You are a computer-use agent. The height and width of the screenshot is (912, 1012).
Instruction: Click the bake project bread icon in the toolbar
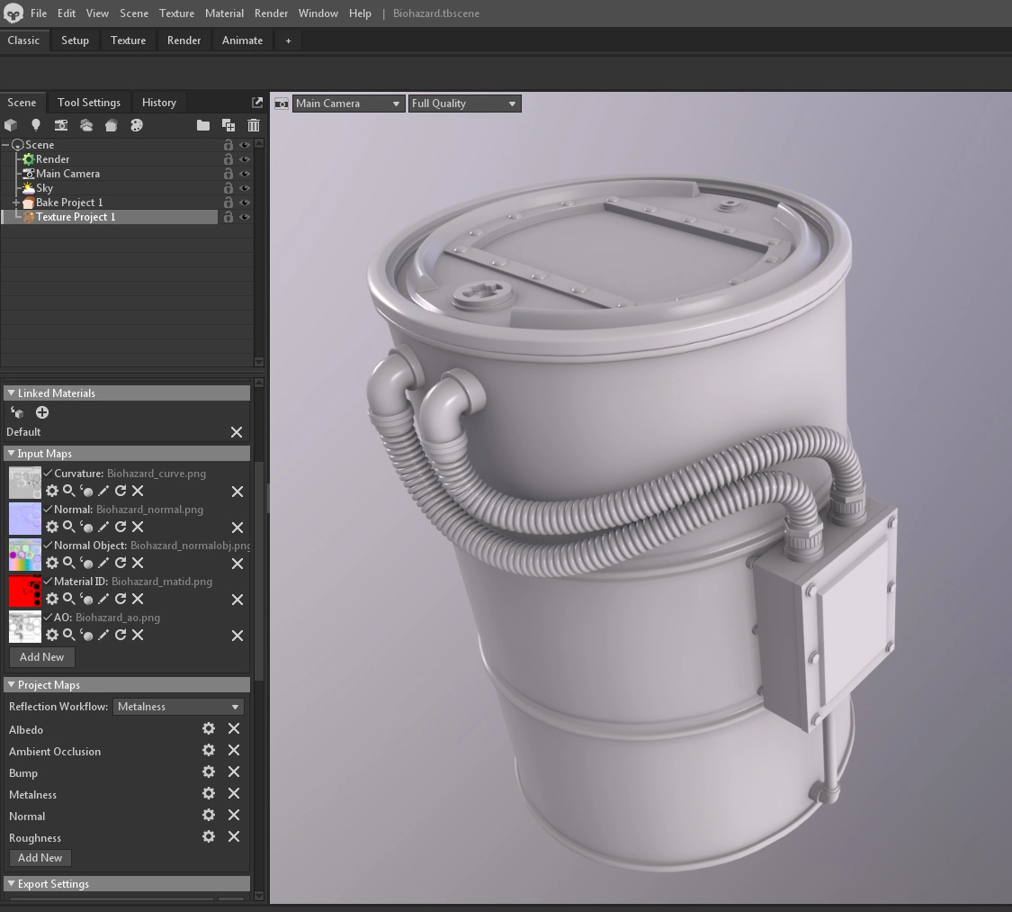pyautogui.click(x=112, y=125)
